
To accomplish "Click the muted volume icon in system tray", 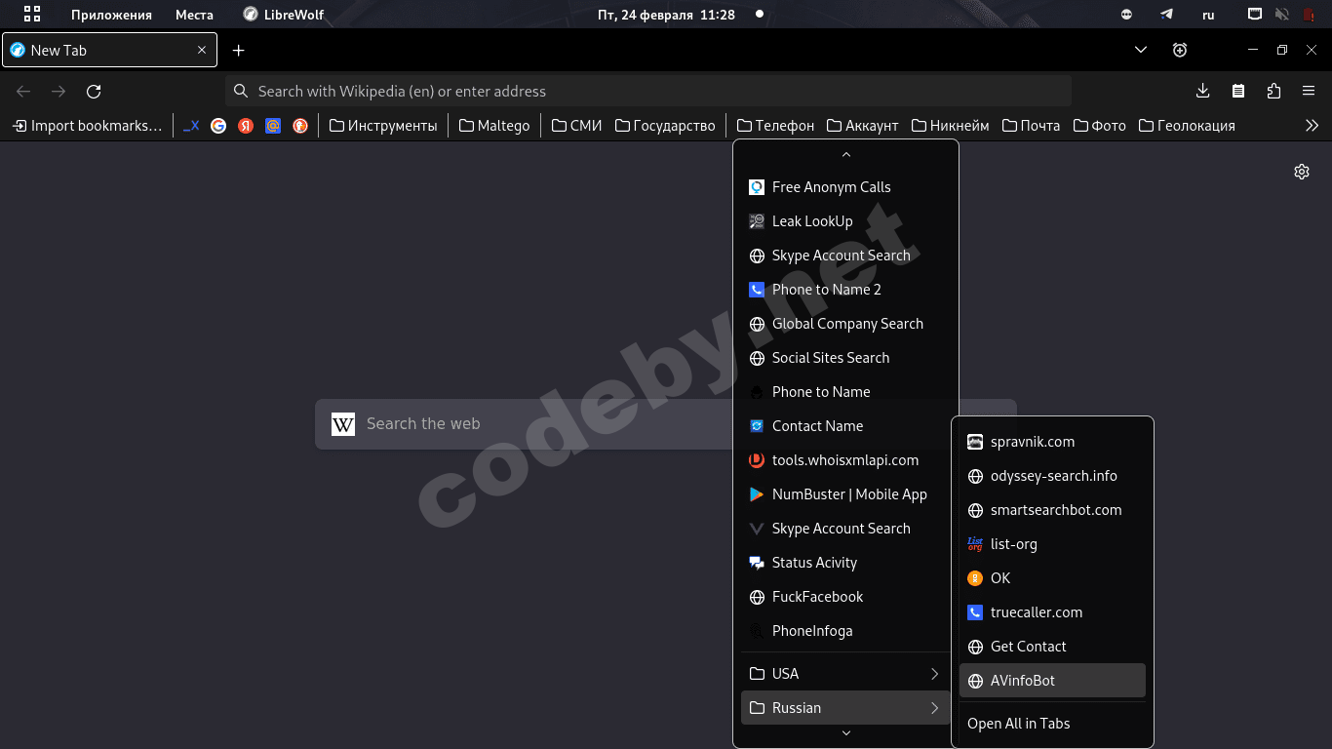I will tap(1281, 15).
